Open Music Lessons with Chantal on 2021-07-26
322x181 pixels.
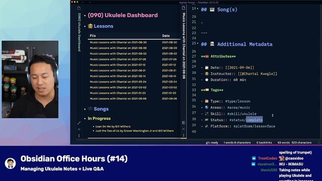pos(118,59)
